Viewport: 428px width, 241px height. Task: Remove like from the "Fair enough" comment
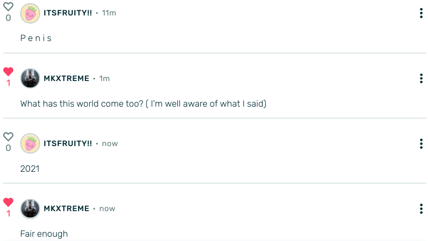coord(8,202)
